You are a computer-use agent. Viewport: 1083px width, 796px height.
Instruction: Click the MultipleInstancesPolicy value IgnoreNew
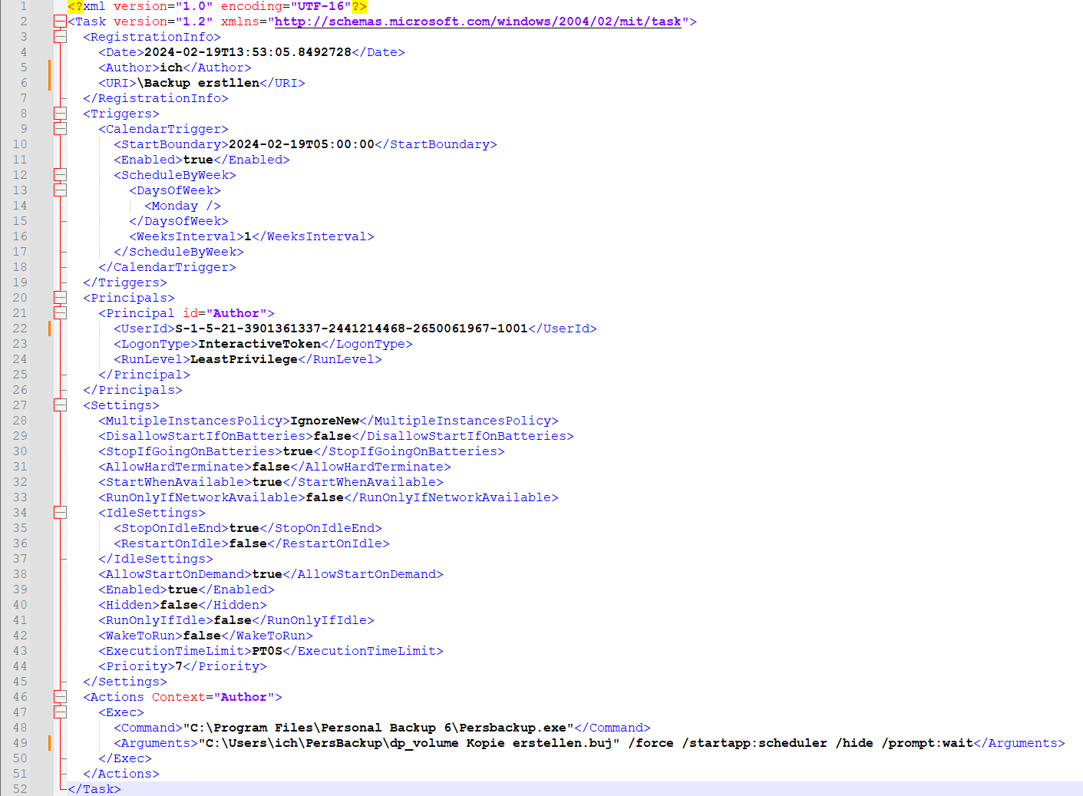coord(325,421)
